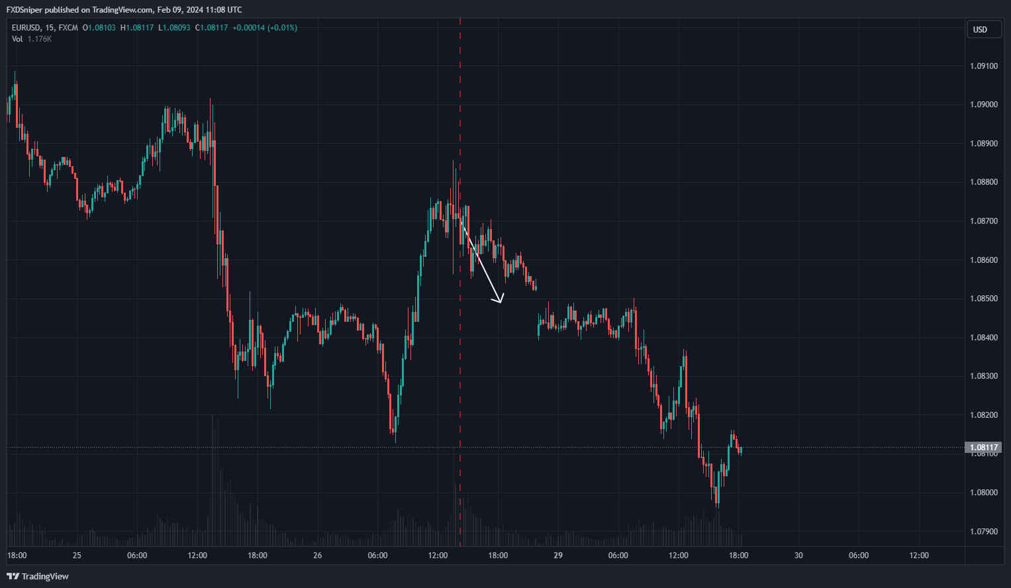
Task: Open the USD currency selector
Action: pyautogui.click(x=983, y=29)
